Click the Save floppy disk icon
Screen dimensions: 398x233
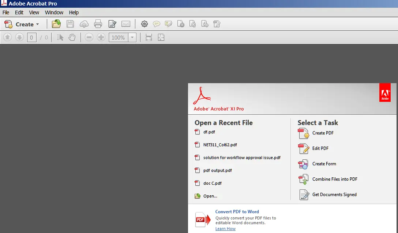pos(70,24)
